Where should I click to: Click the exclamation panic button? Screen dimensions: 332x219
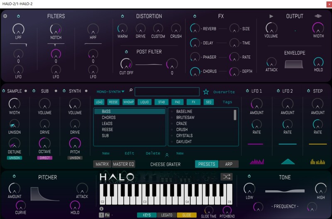click(x=101, y=215)
